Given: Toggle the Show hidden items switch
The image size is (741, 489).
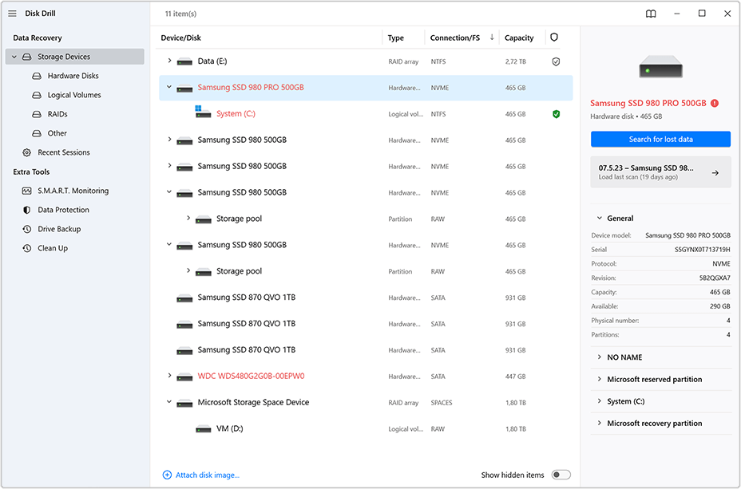Looking at the screenshot, I should tap(561, 475).
